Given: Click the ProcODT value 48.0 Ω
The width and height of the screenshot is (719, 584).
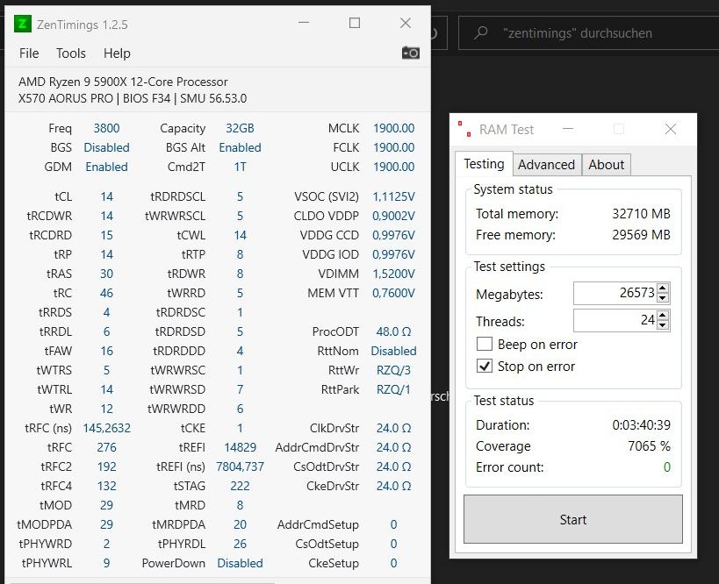Looking at the screenshot, I should tap(393, 331).
